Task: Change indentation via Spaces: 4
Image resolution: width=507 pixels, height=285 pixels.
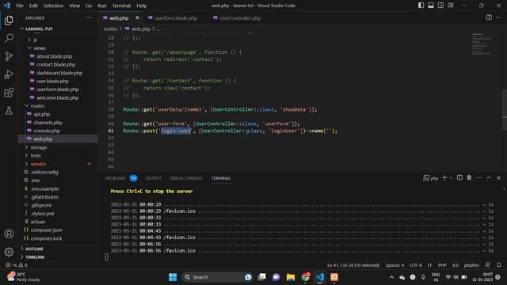Action: 395,265
